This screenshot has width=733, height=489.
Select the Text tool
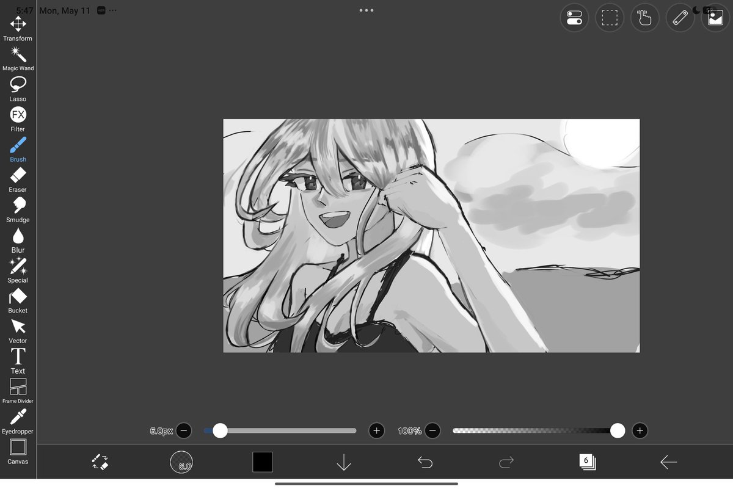pos(18,361)
